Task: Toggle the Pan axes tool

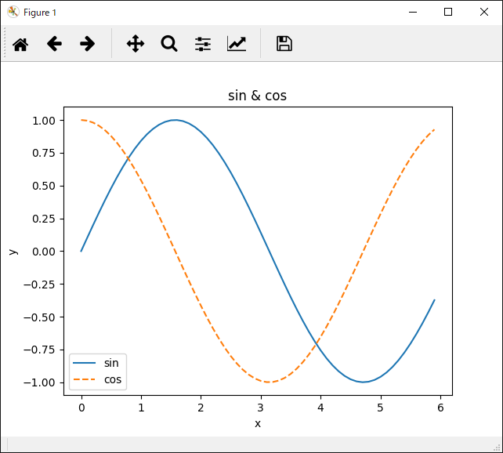Action: click(136, 44)
